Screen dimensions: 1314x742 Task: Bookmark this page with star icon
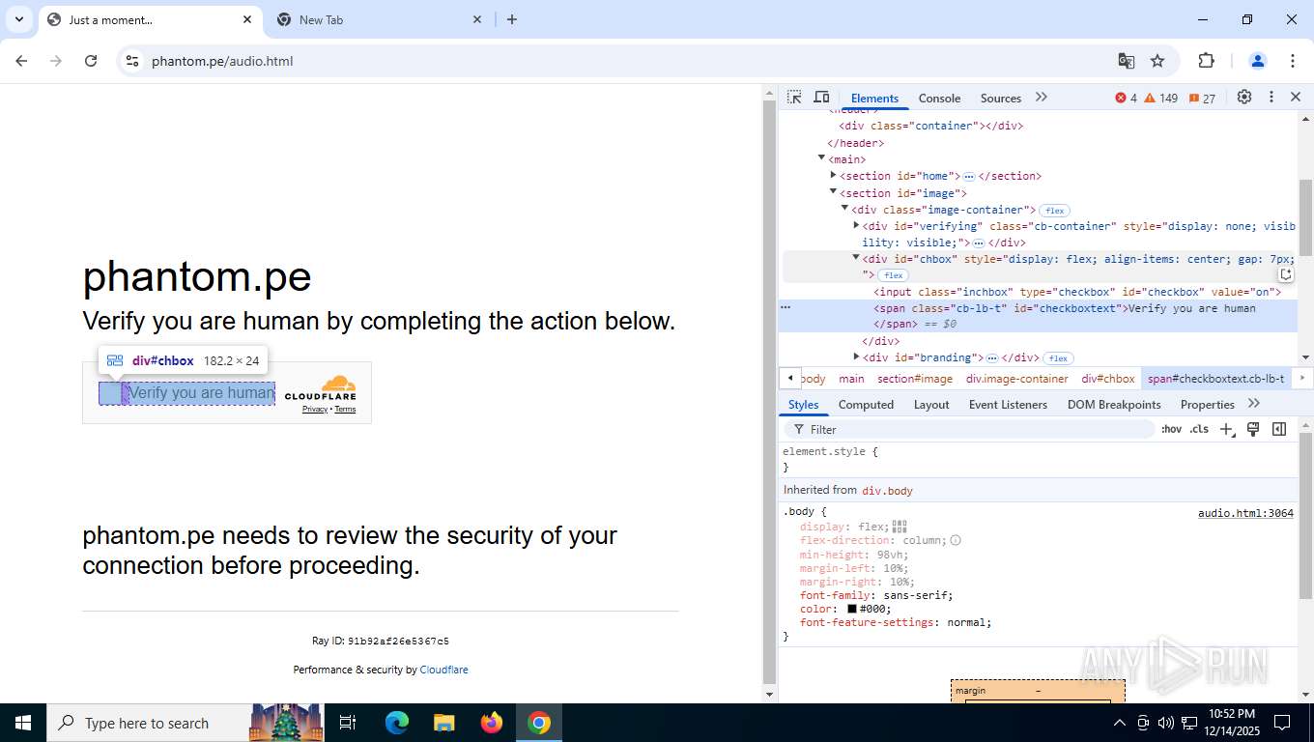point(1157,61)
